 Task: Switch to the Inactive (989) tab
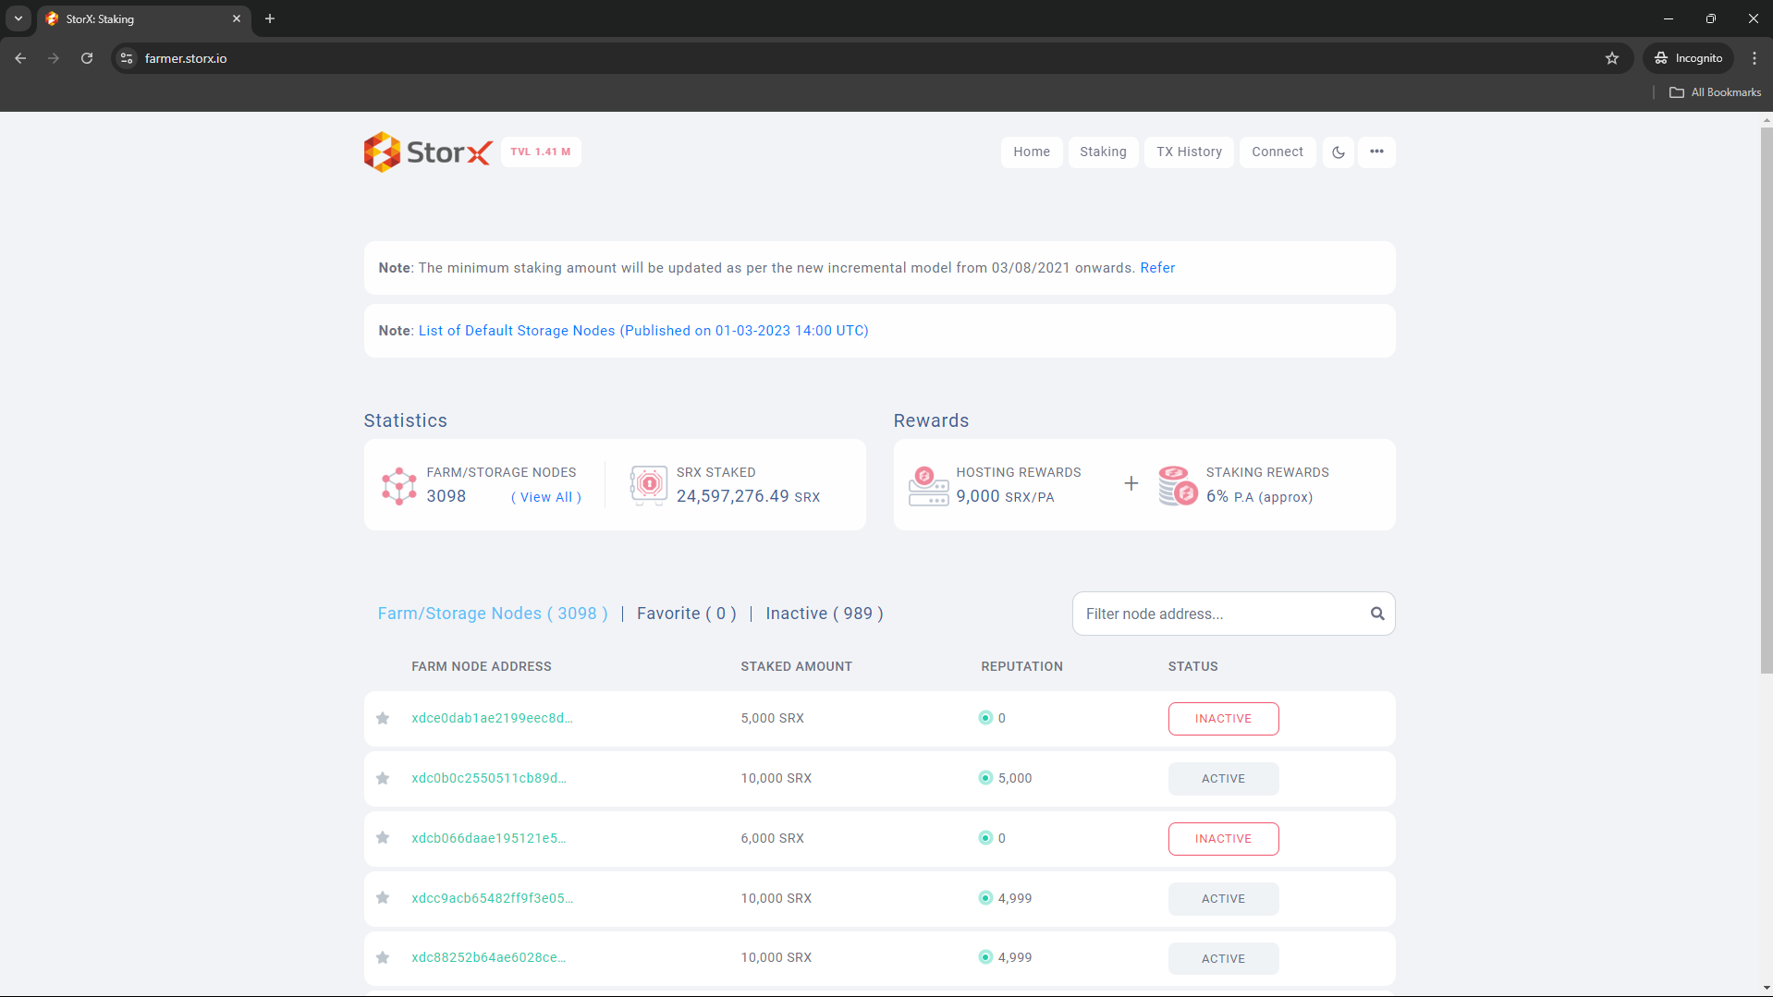click(x=825, y=614)
